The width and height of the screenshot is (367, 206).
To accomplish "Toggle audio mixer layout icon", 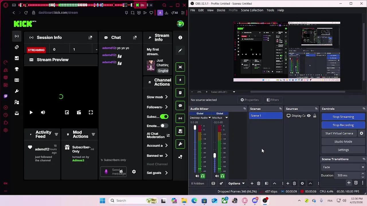I will (x=213, y=183).
